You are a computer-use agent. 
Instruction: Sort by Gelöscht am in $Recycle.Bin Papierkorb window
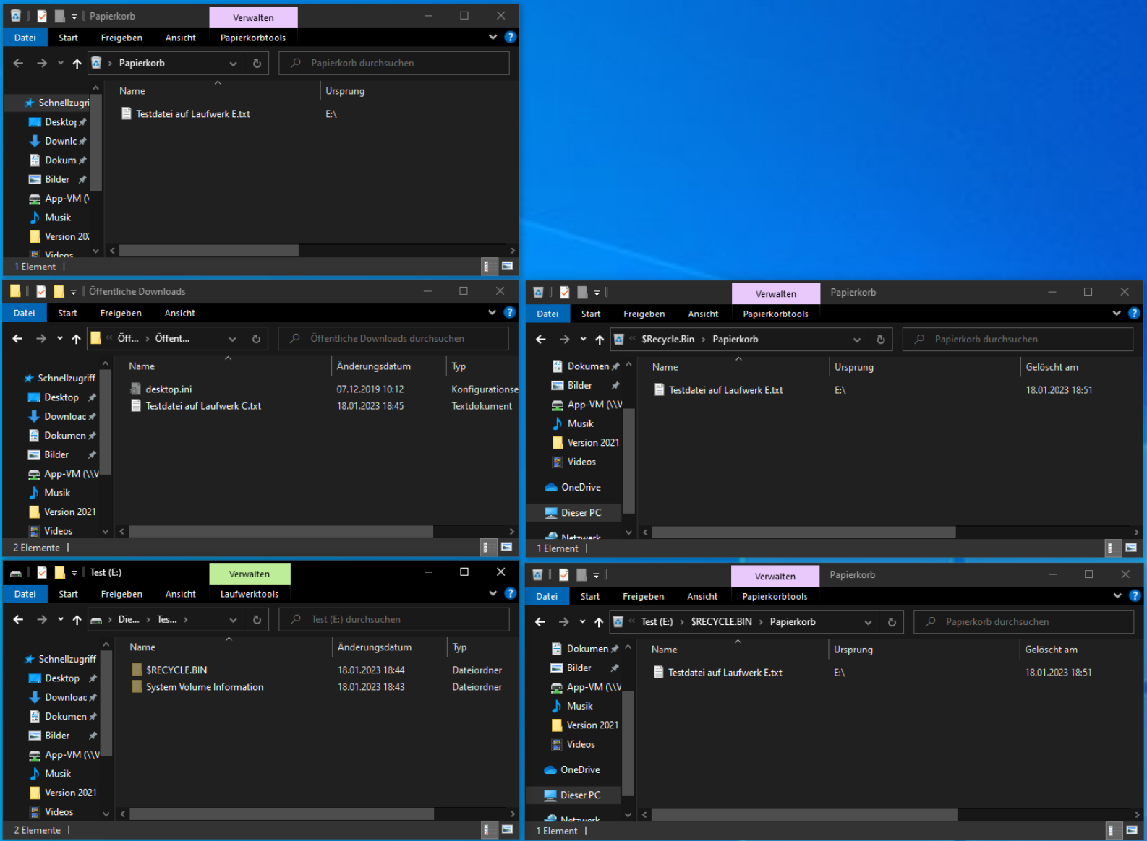point(1052,367)
